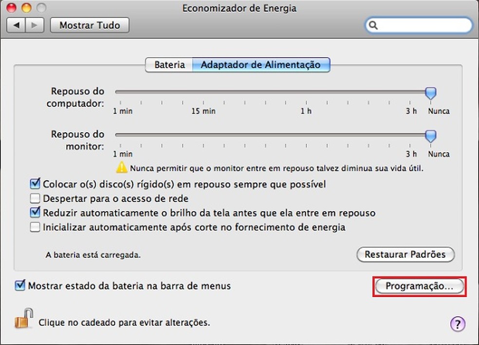Click Restaurar Padrões button
The width and height of the screenshot is (479, 345).
click(x=405, y=254)
